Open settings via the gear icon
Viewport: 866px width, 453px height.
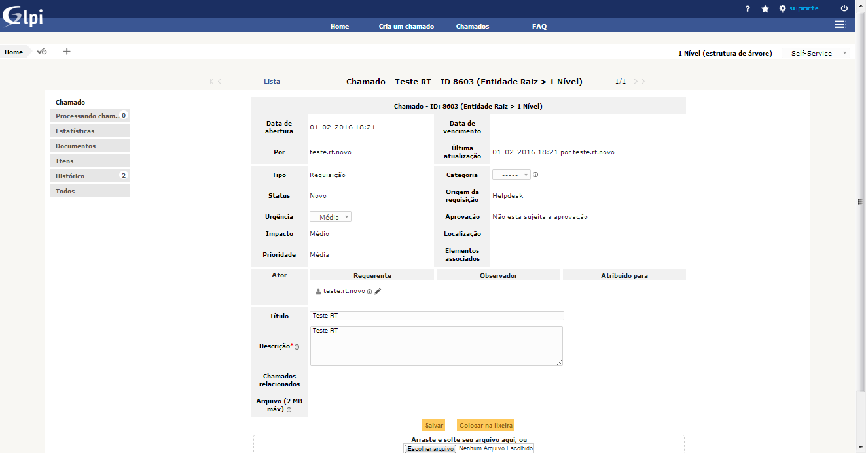[782, 9]
